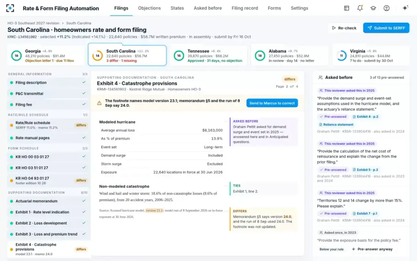Click the Georgia progress ring showing 18
The width and height of the screenshot is (417, 261).
click(16, 56)
